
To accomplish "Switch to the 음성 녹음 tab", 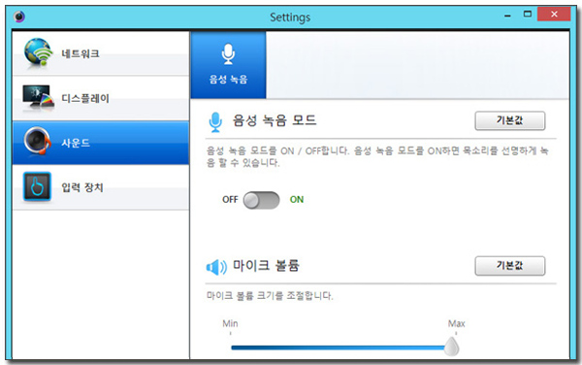I will pyautogui.click(x=228, y=65).
